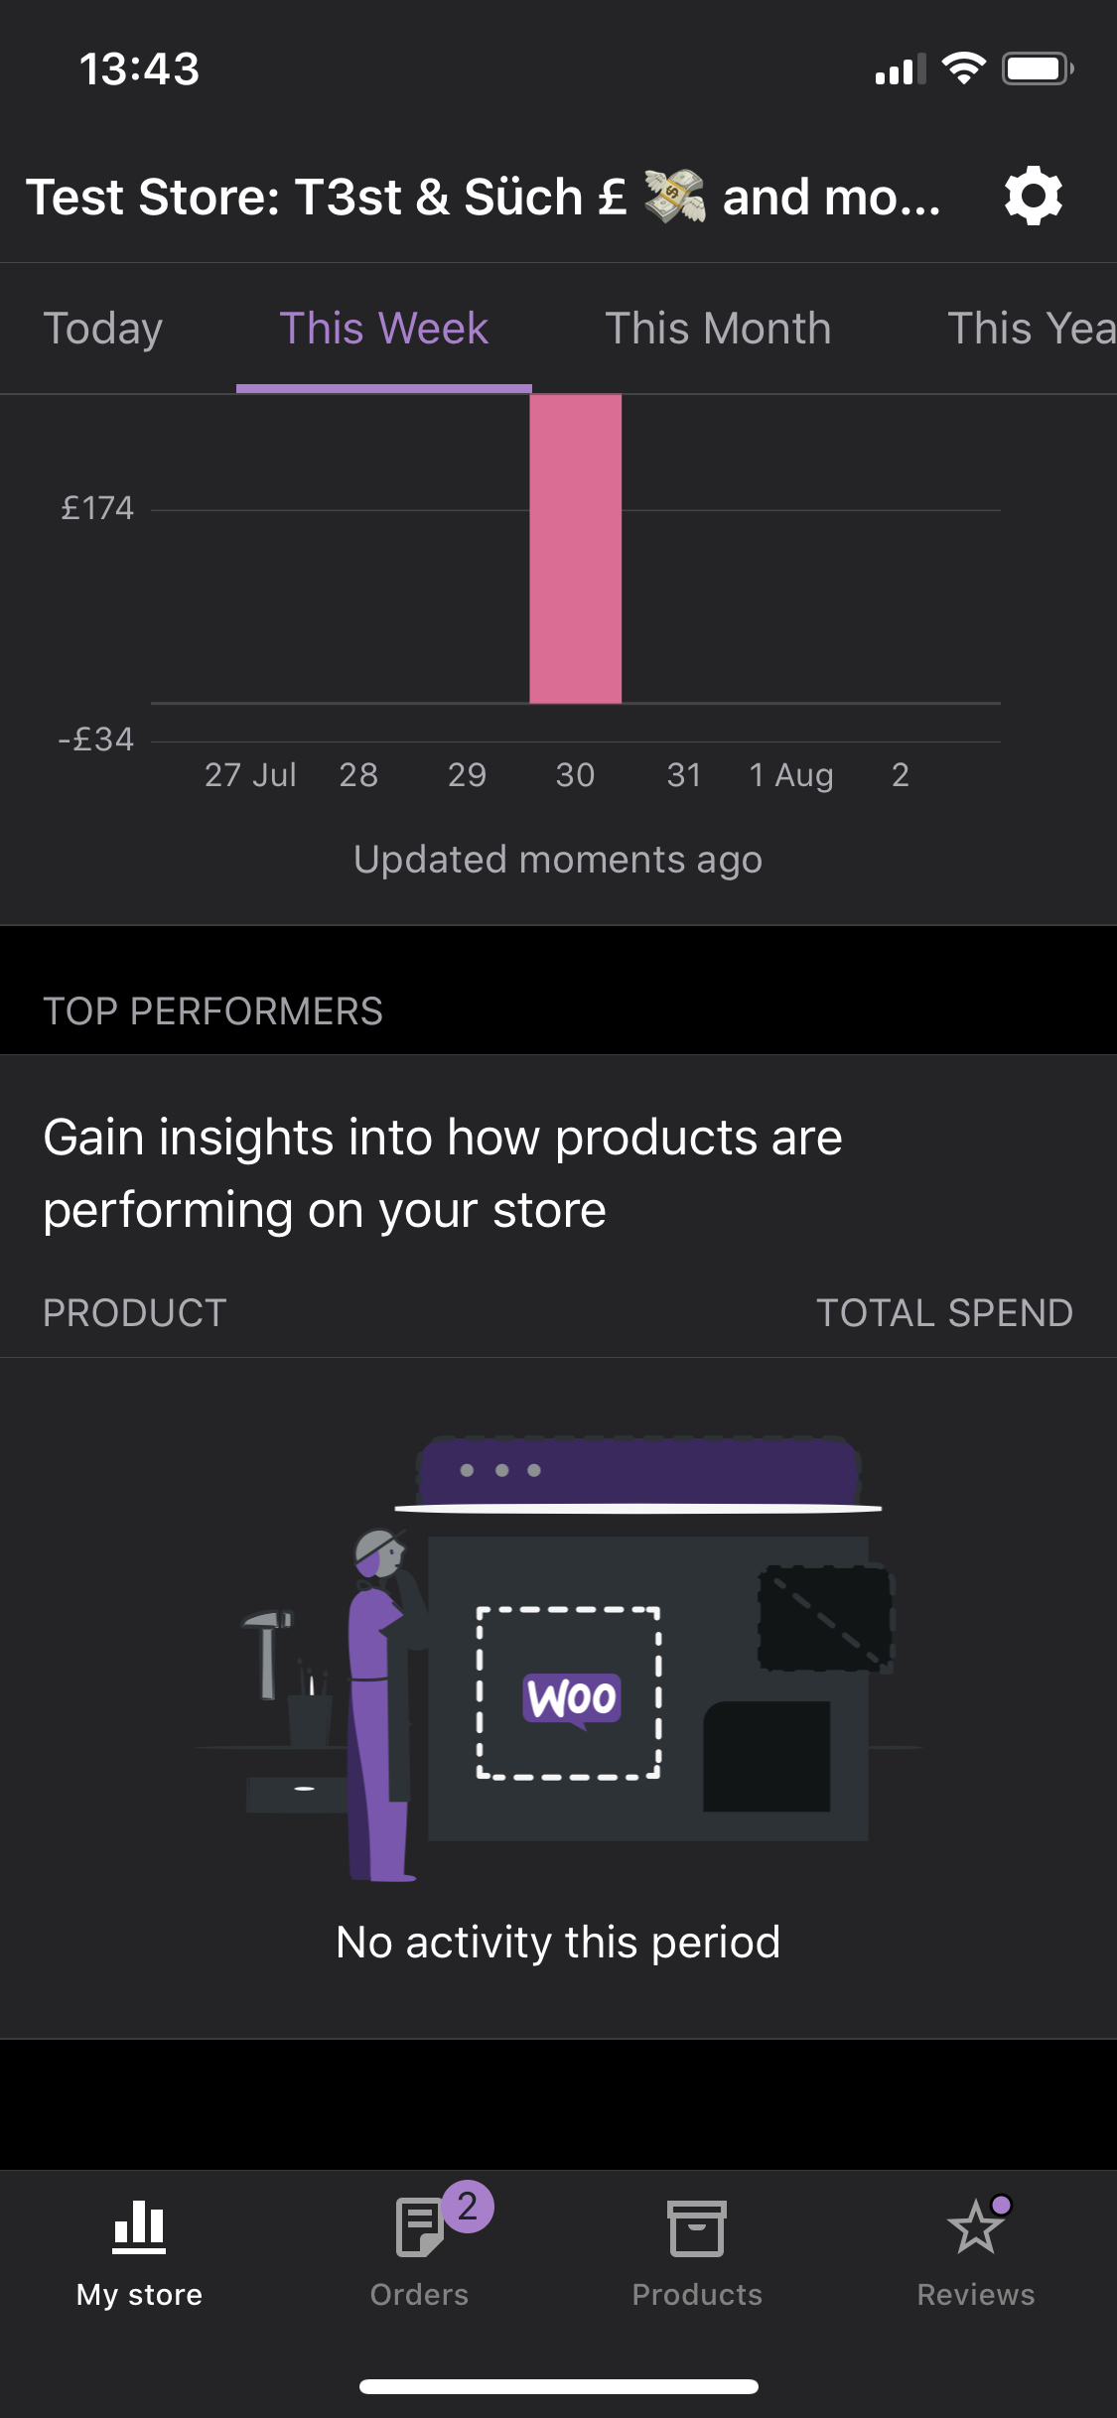Tap the No activity this period message
This screenshot has height=2418, width=1117.
pos(558,1942)
